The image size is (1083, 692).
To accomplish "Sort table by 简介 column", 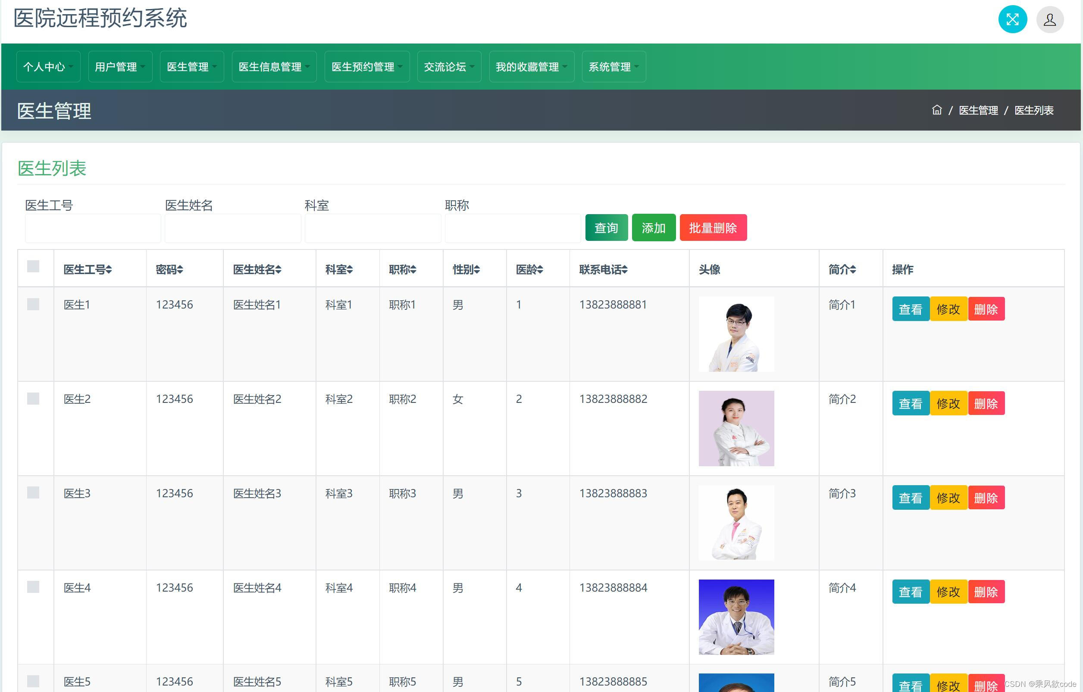I will [853, 270].
